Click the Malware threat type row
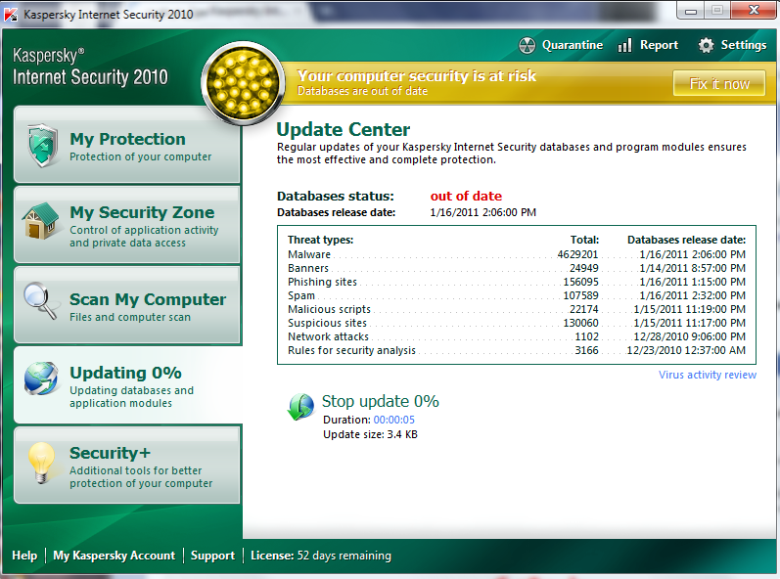The width and height of the screenshot is (780, 579). (x=517, y=254)
